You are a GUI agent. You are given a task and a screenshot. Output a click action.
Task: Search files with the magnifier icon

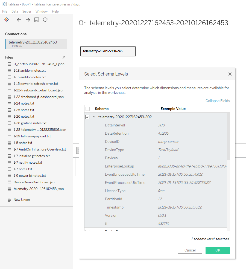(x=64, y=57)
